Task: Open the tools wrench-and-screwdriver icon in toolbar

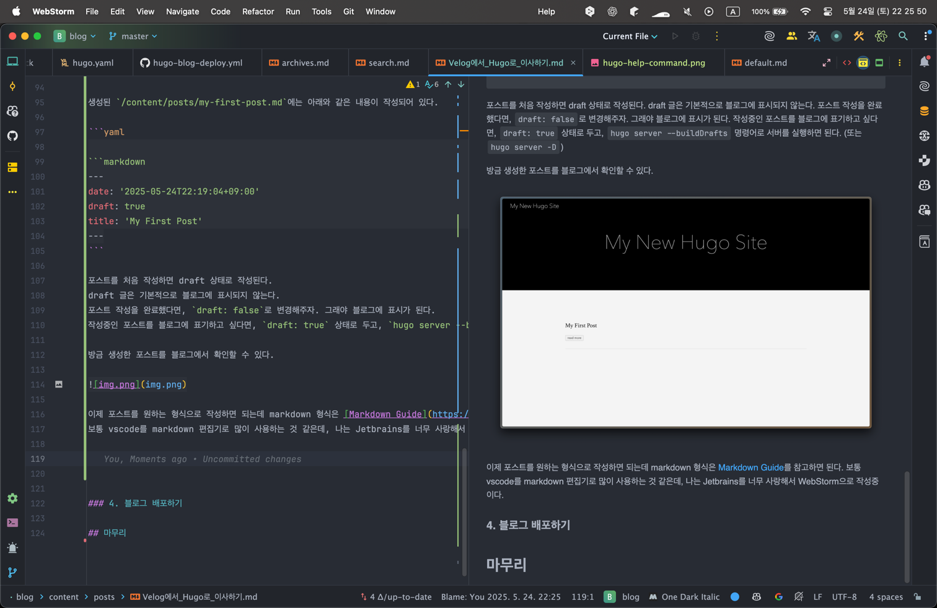Action: (x=858, y=37)
